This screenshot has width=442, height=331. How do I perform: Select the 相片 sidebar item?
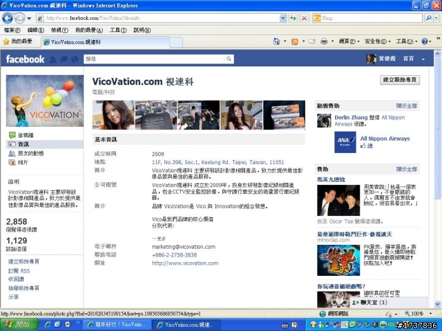click(19, 163)
